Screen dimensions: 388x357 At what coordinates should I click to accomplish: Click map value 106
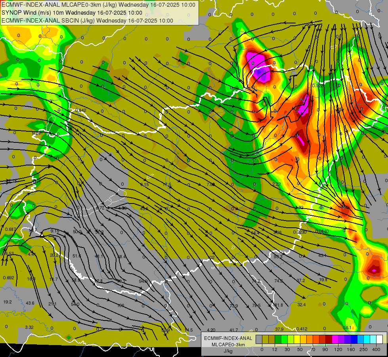(121, 306)
